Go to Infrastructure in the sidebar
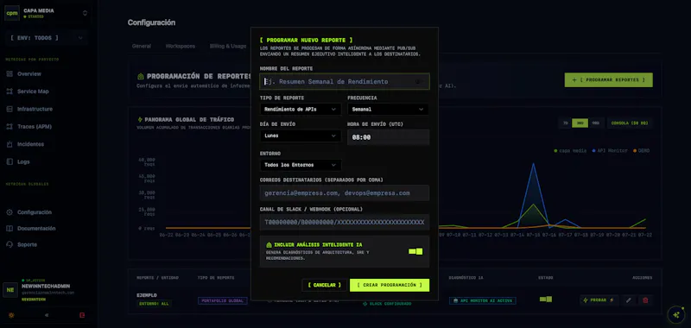The image size is (691, 328). click(x=35, y=109)
